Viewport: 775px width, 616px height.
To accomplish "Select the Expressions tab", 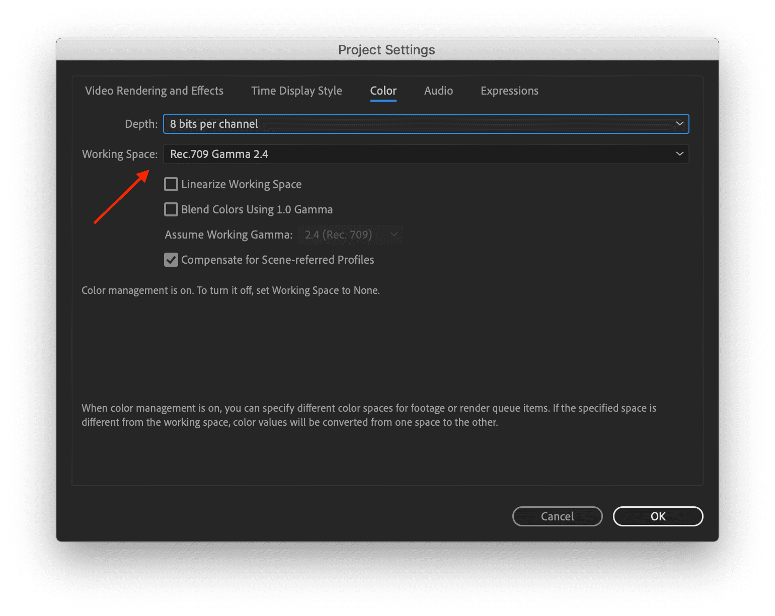I will (509, 91).
